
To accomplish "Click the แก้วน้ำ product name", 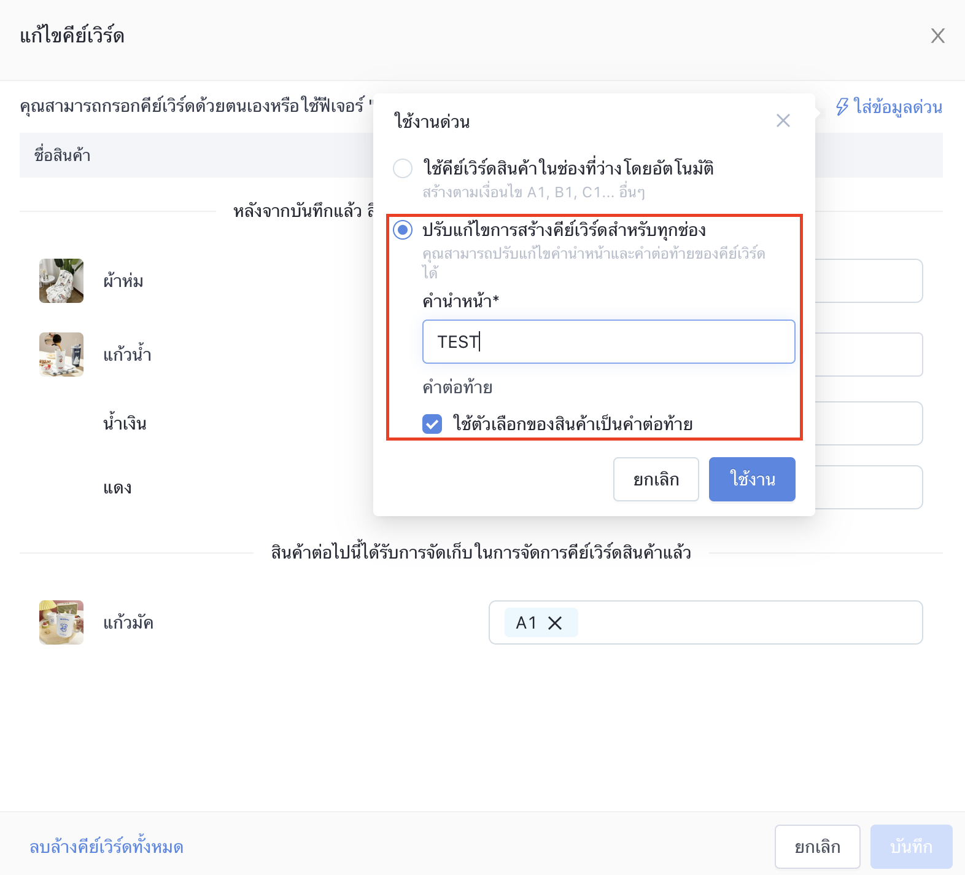I will [x=127, y=355].
